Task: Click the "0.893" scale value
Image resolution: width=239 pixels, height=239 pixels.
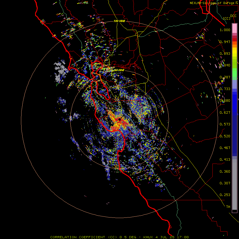Action: coord(225,53)
